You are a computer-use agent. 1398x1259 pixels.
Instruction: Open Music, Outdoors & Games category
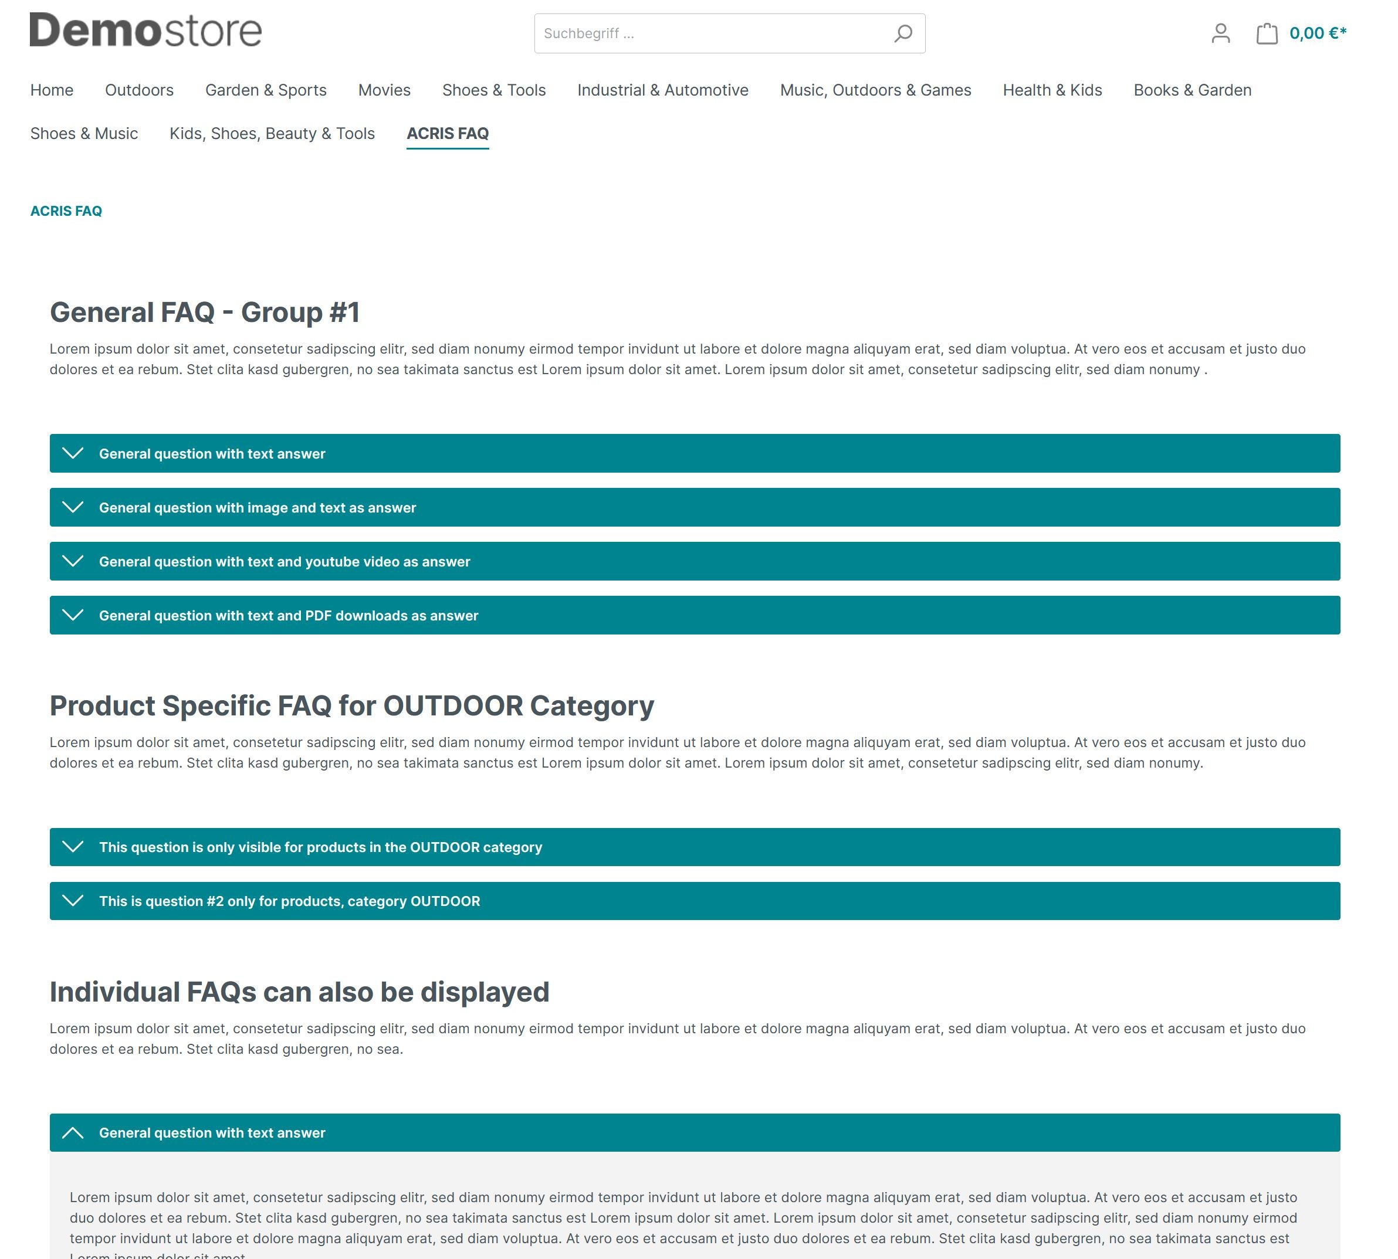pyautogui.click(x=875, y=90)
